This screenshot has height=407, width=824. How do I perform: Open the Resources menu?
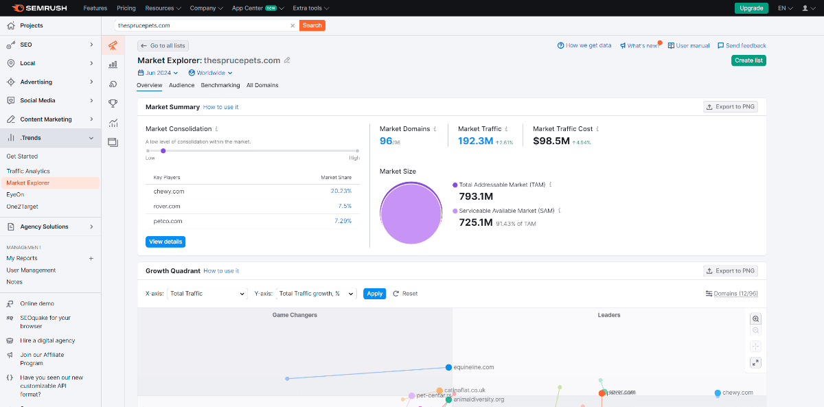(x=163, y=8)
